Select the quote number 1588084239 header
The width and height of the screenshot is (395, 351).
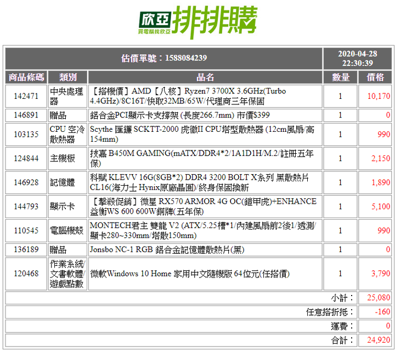[163, 58]
